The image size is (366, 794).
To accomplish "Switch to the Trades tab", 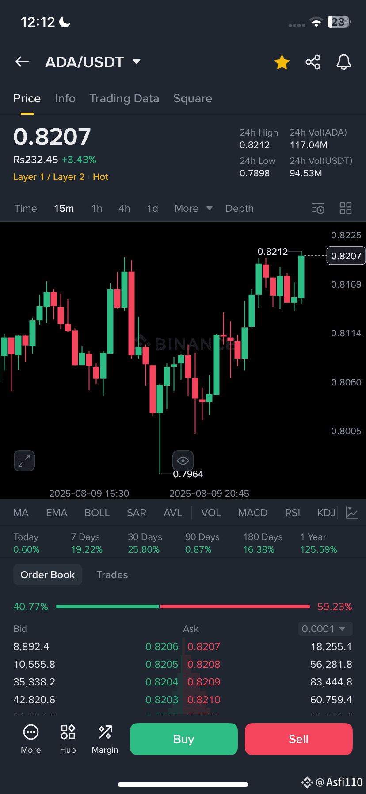I will 112,575.
